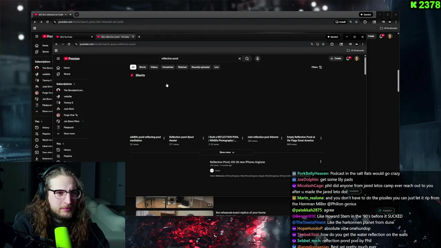Open options for I Built a REFLECTION POOL short
The height and width of the screenshot is (248, 441).
(243, 138)
